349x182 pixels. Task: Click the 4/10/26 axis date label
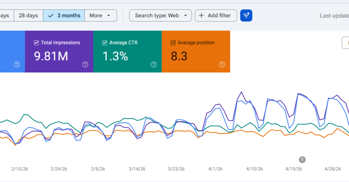tap(254, 169)
